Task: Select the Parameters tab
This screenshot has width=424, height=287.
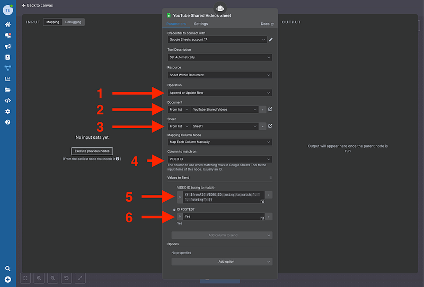Action: [x=176, y=24]
